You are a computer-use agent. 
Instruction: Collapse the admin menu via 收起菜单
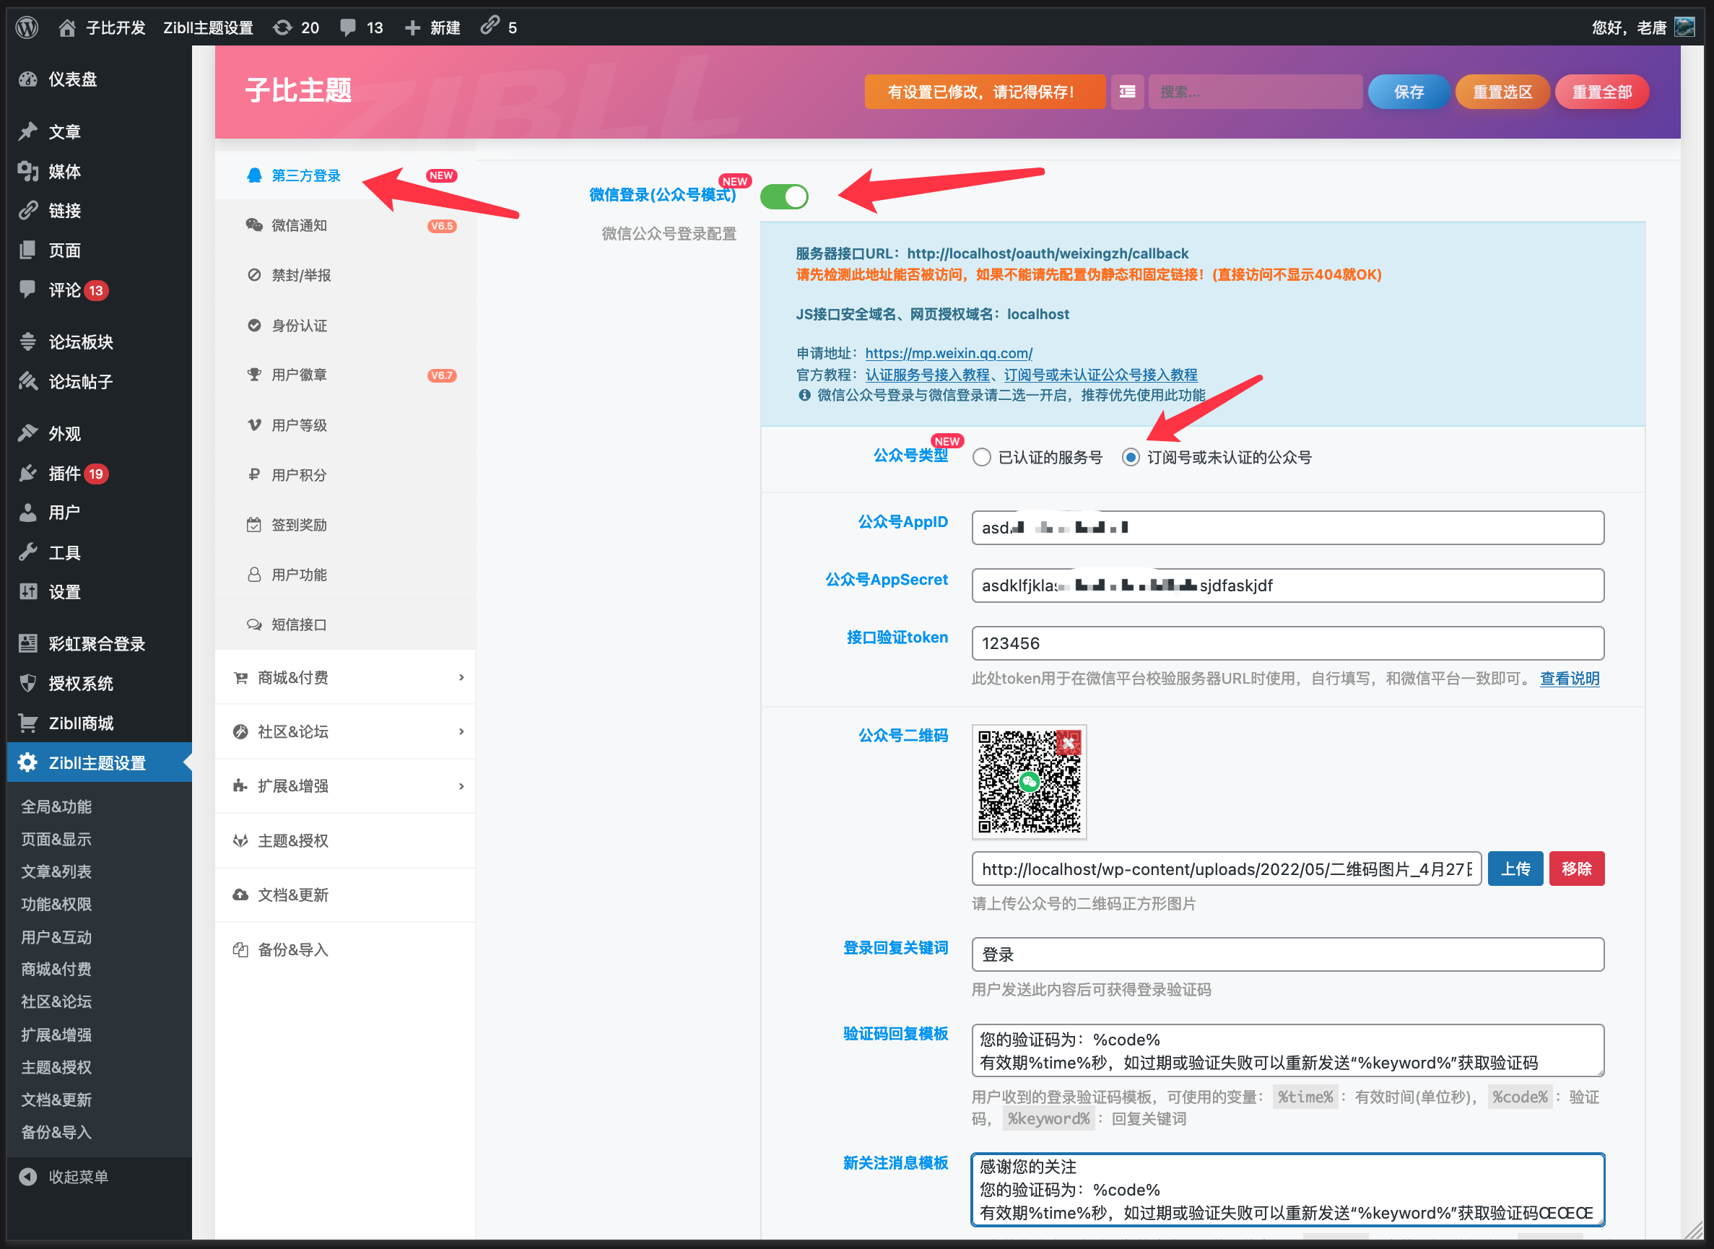coord(78,1176)
